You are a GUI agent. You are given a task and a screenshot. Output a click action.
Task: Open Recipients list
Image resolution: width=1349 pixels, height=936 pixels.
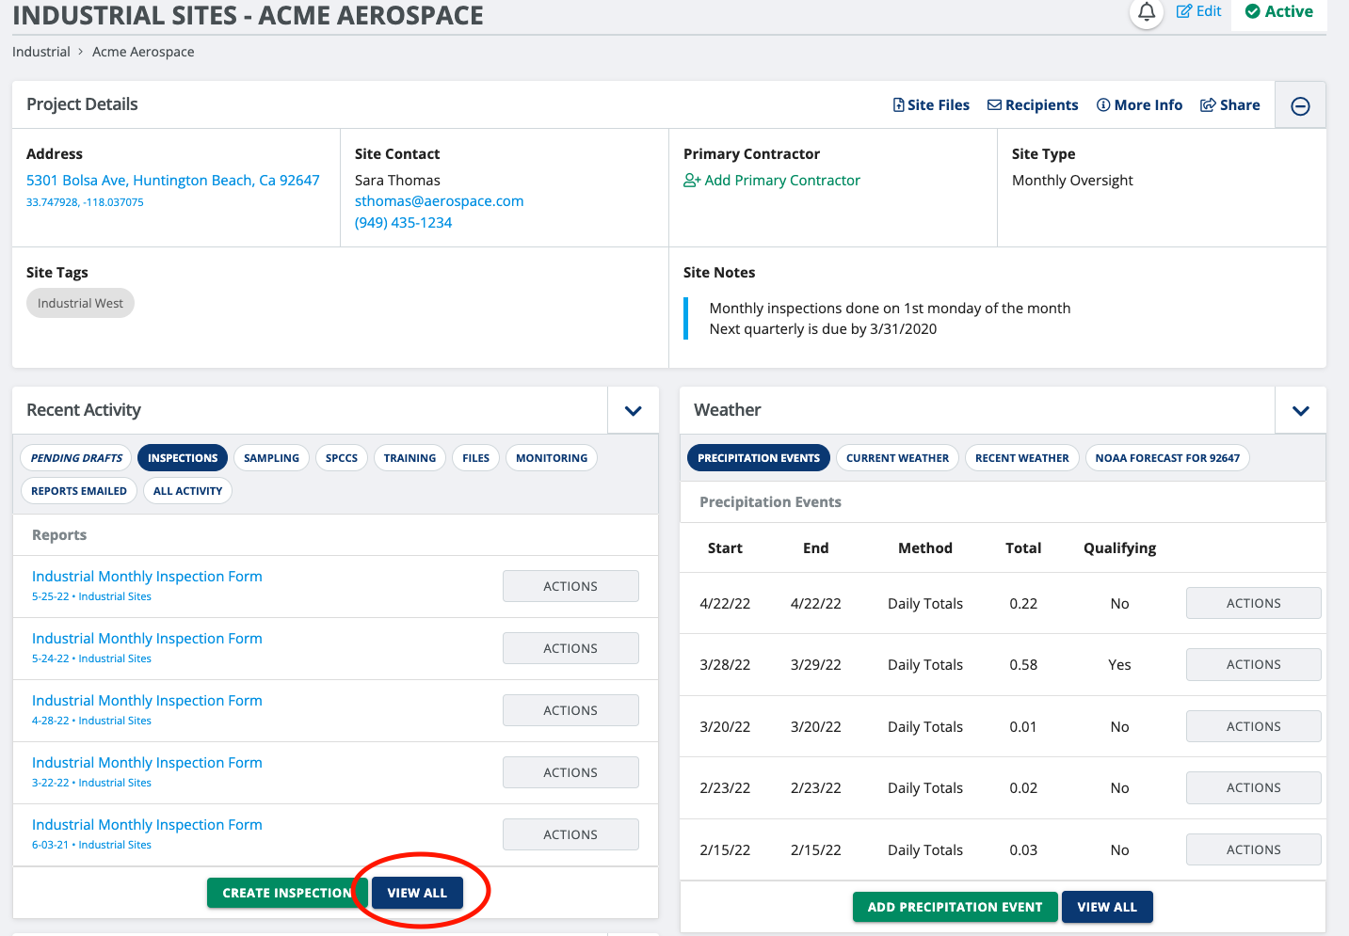pos(1033,105)
